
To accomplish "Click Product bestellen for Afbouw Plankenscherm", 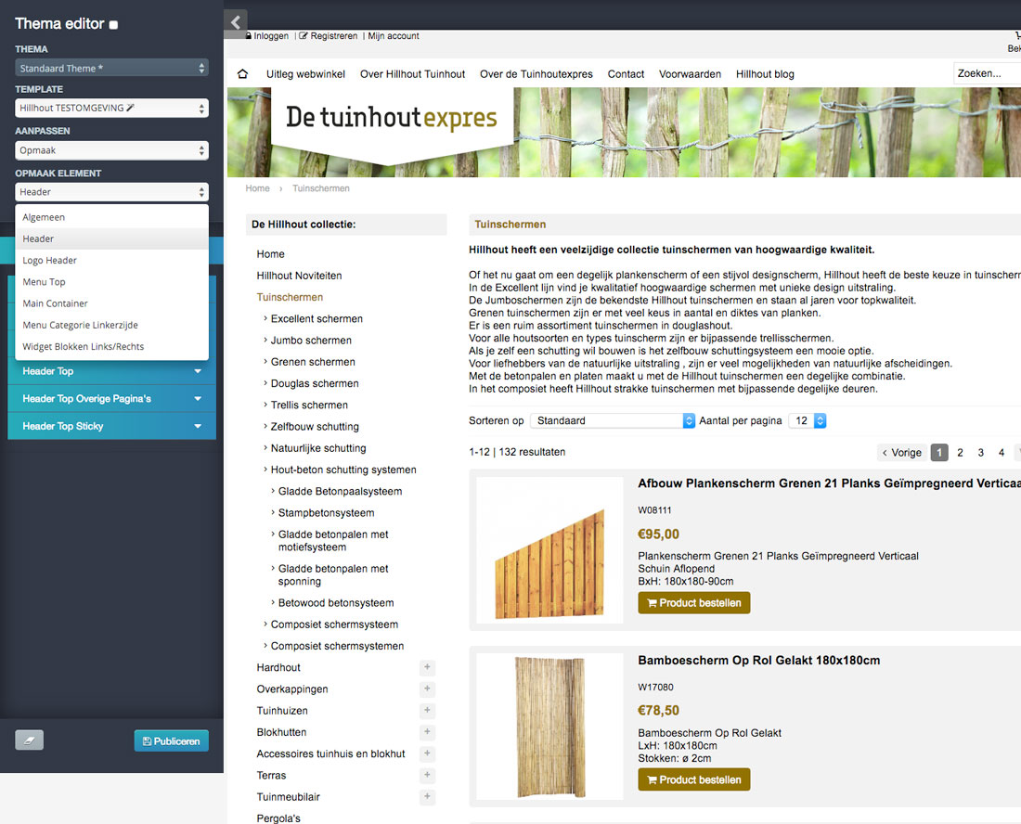I will tap(694, 603).
